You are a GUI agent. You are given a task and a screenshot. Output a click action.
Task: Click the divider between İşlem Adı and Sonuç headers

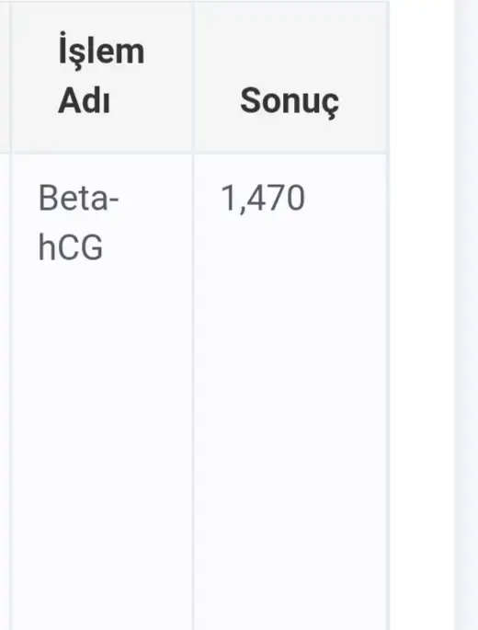coord(193,77)
